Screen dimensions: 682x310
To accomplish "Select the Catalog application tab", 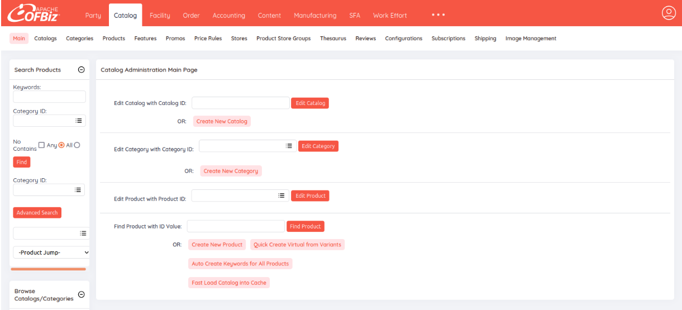I will [x=125, y=16].
